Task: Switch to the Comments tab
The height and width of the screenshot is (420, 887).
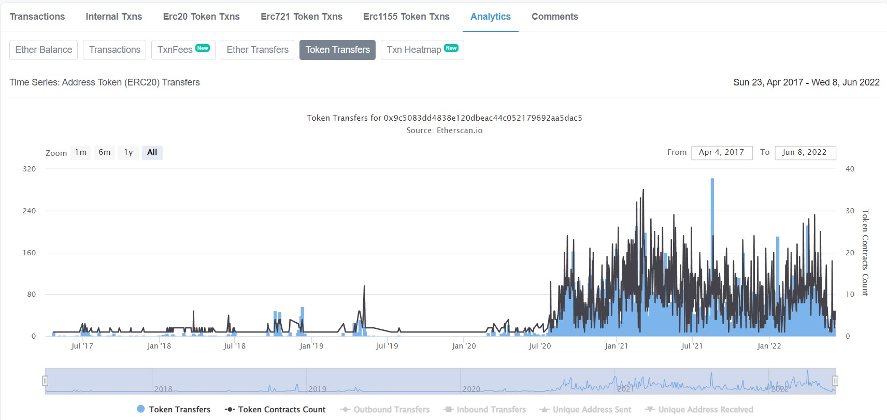Action: (554, 17)
